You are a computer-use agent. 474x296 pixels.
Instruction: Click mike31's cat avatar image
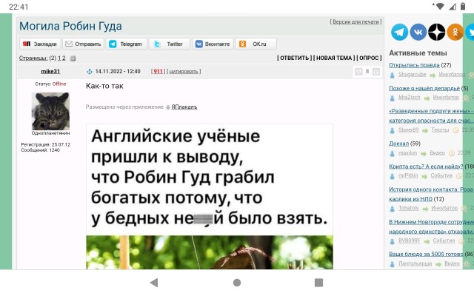50,111
